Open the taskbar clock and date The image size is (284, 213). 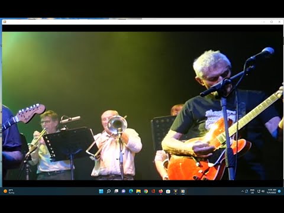272,191
